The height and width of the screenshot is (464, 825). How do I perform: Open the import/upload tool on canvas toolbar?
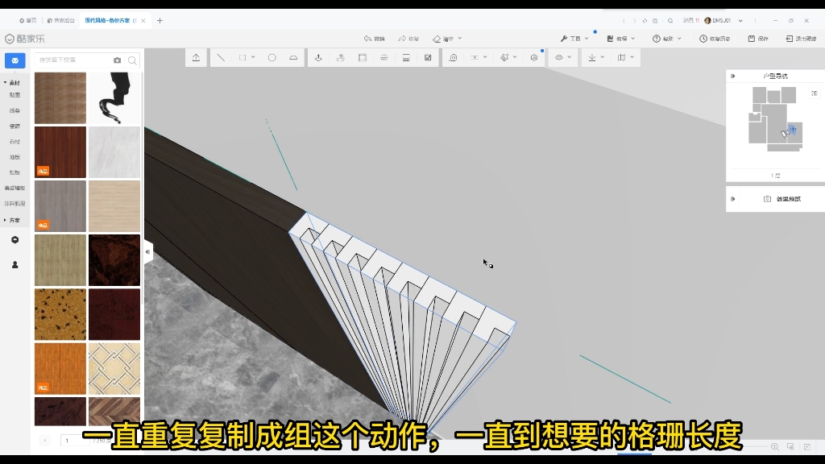tap(195, 57)
